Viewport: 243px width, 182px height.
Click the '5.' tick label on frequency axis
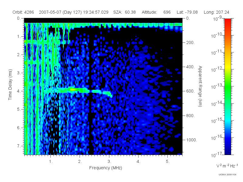click(168, 162)
